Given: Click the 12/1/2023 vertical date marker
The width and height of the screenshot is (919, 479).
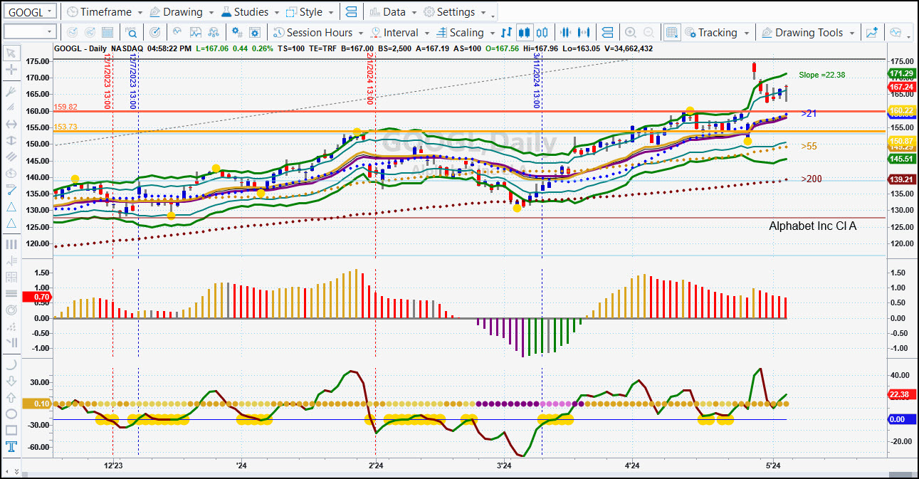Looking at the screenshot, I should tap(107, 80).
